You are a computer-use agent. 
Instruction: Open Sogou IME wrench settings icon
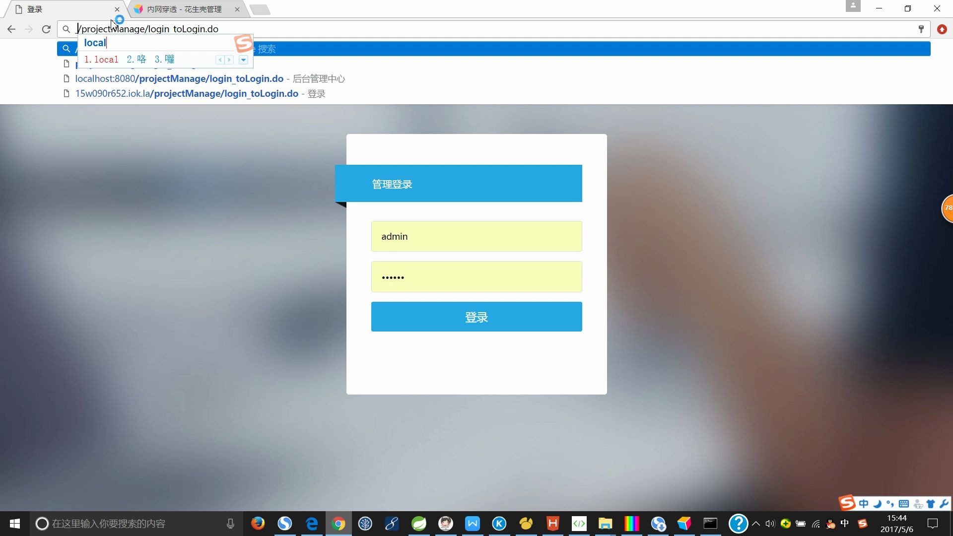(x=944, y=504)
